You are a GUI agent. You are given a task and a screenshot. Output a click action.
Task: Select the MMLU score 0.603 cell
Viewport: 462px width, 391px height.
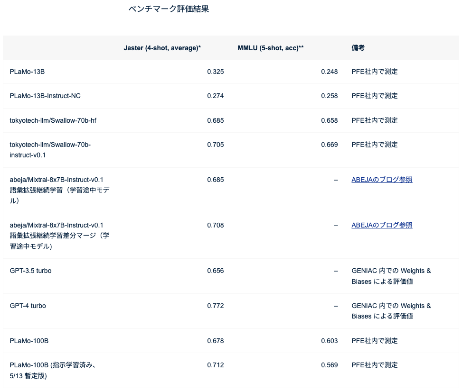point(329,341)
